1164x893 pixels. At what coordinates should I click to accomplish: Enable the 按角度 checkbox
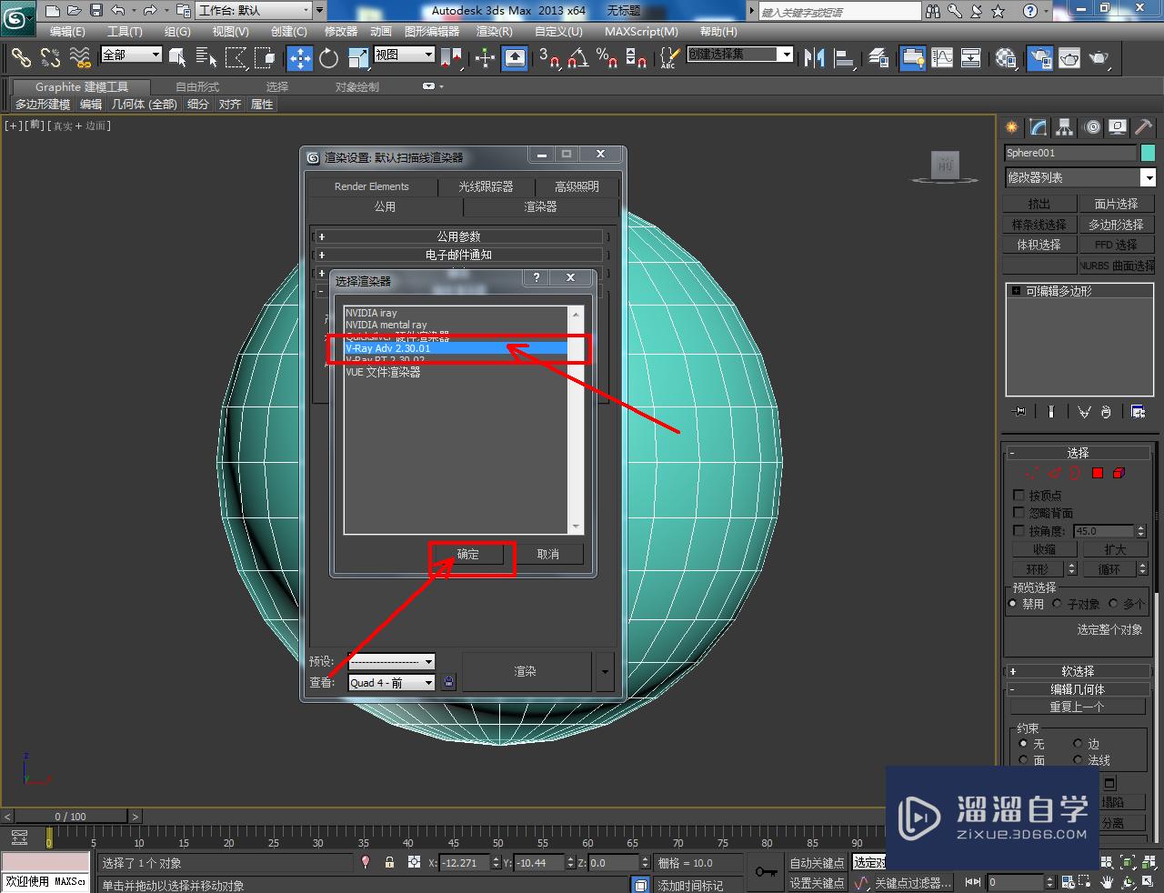pyautogui.click(x=1018, y=530)
